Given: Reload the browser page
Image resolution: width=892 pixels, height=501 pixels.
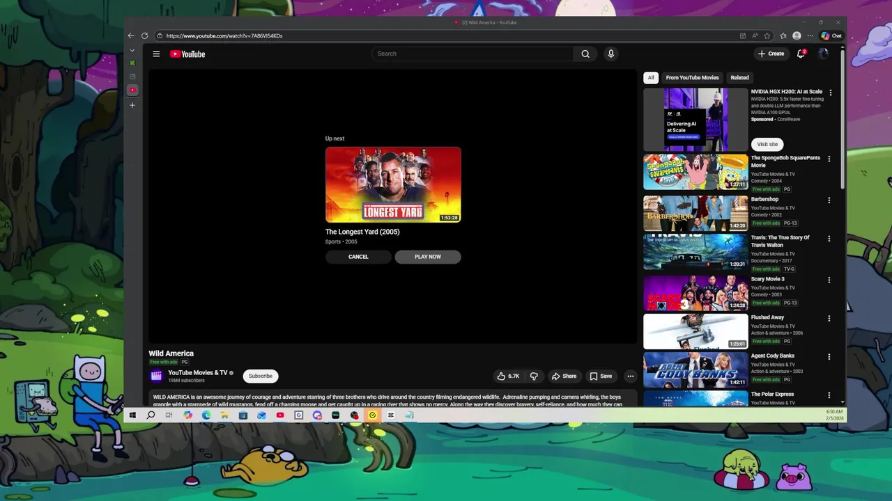Looking at the screenshot, I should click(144, 35).
